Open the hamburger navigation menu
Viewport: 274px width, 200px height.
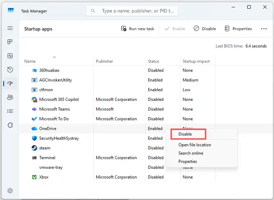click(10, 28)
